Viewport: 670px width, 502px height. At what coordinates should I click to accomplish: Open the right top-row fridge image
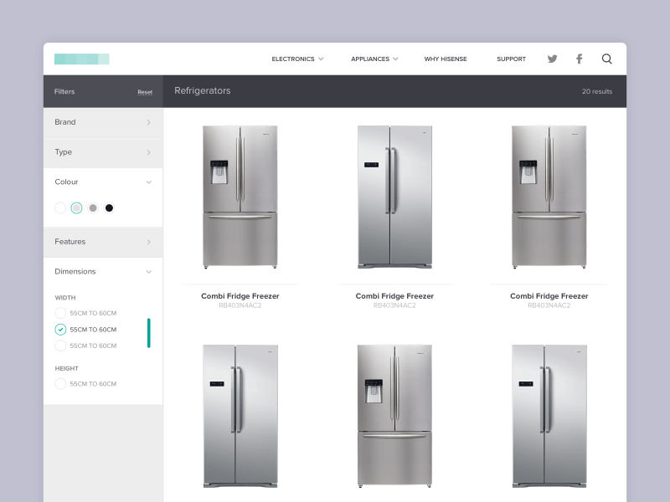549,197
